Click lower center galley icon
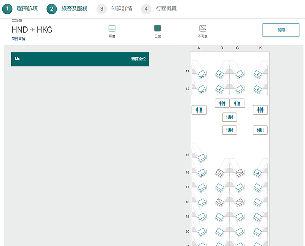 [x=230, y=130]
